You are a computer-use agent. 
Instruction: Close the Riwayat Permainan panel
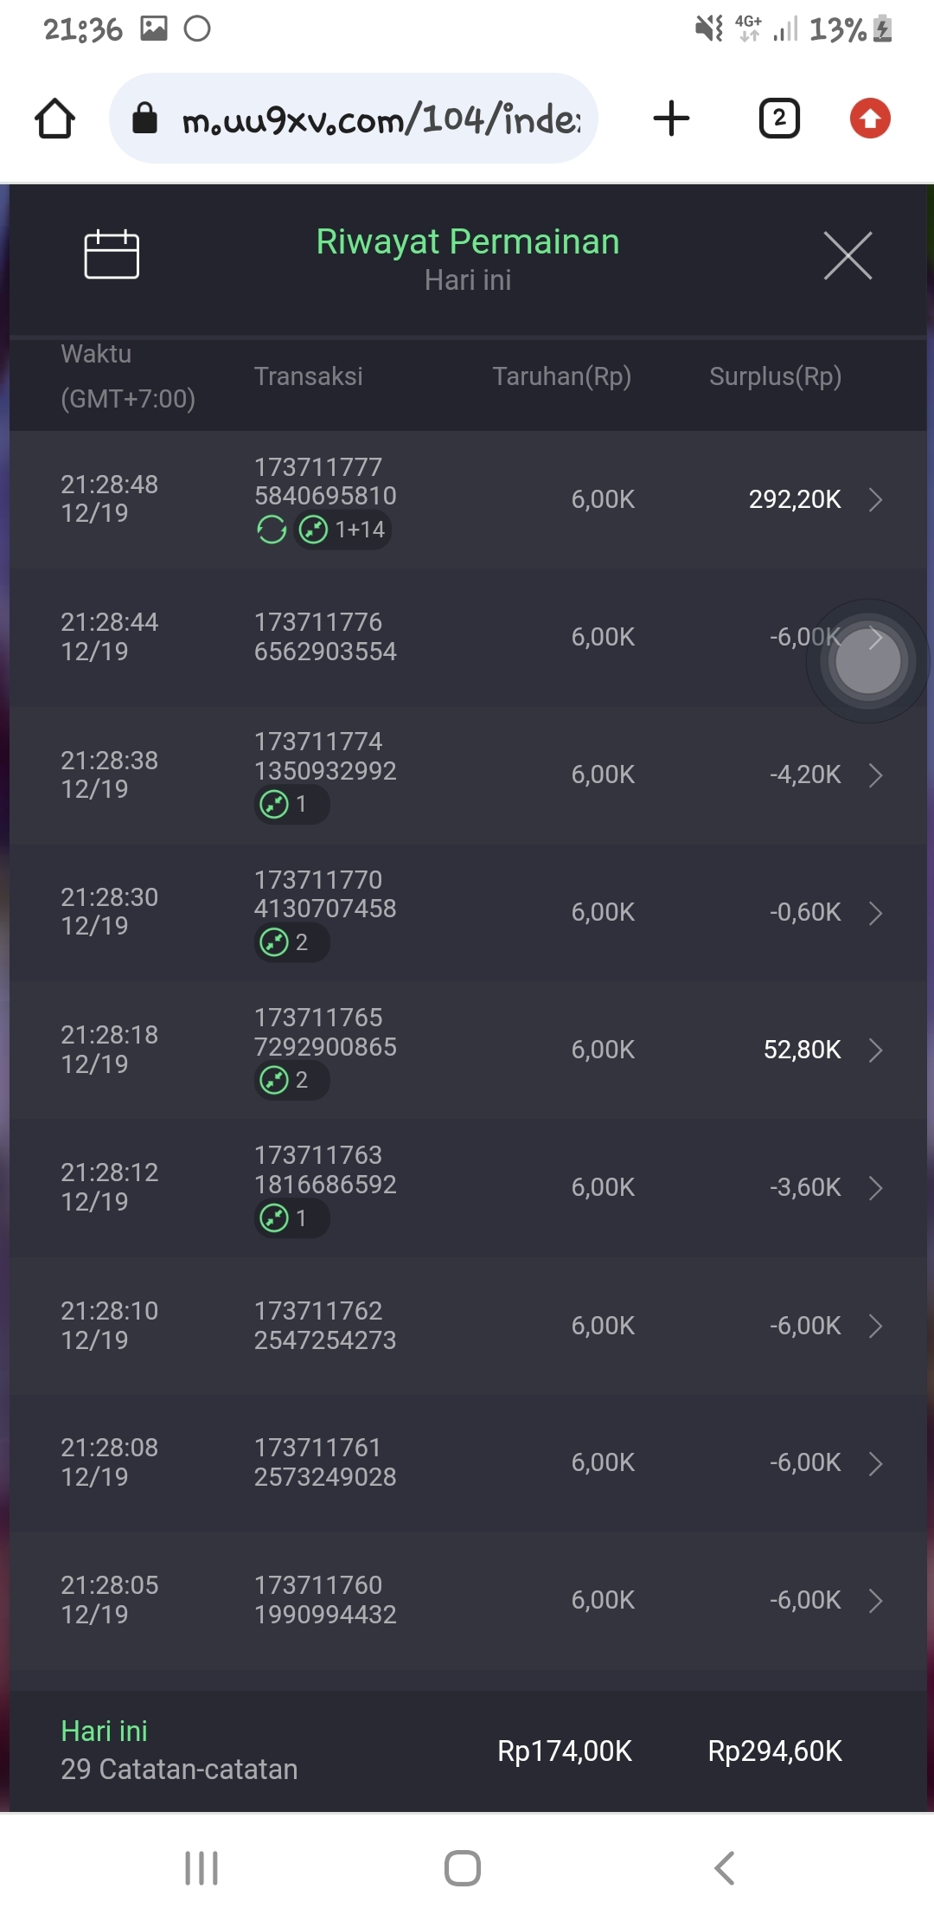(848, 255)
